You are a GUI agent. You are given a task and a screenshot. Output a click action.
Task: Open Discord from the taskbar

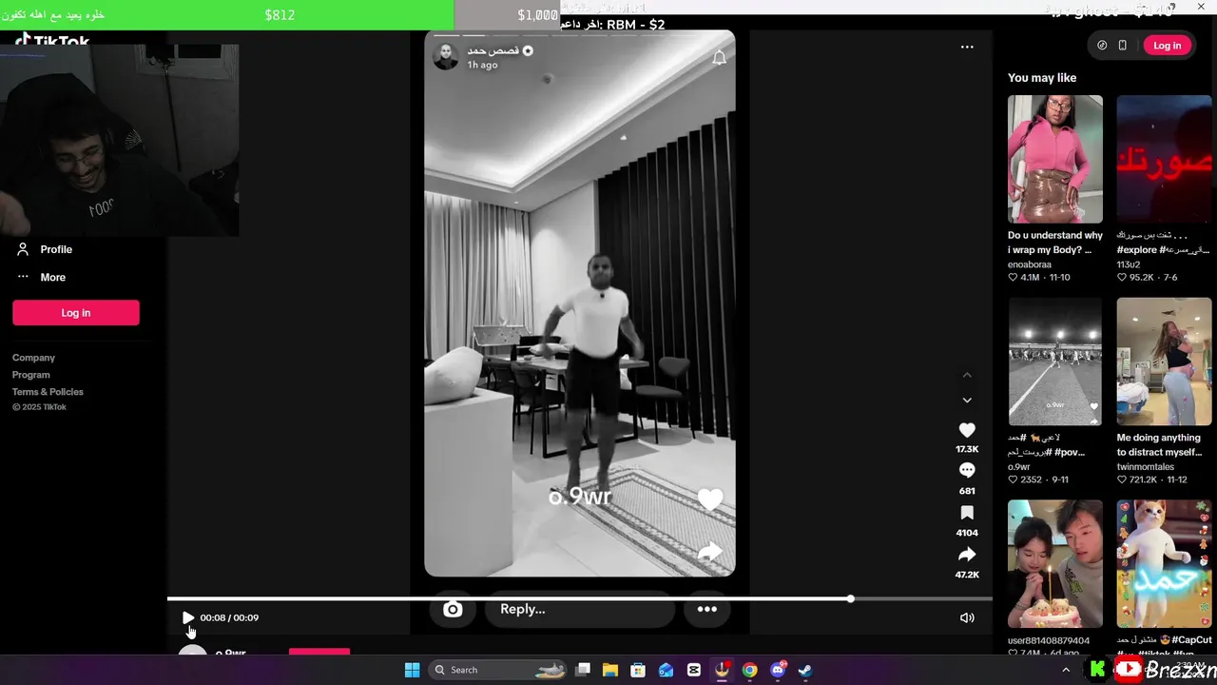click(778, 670)
